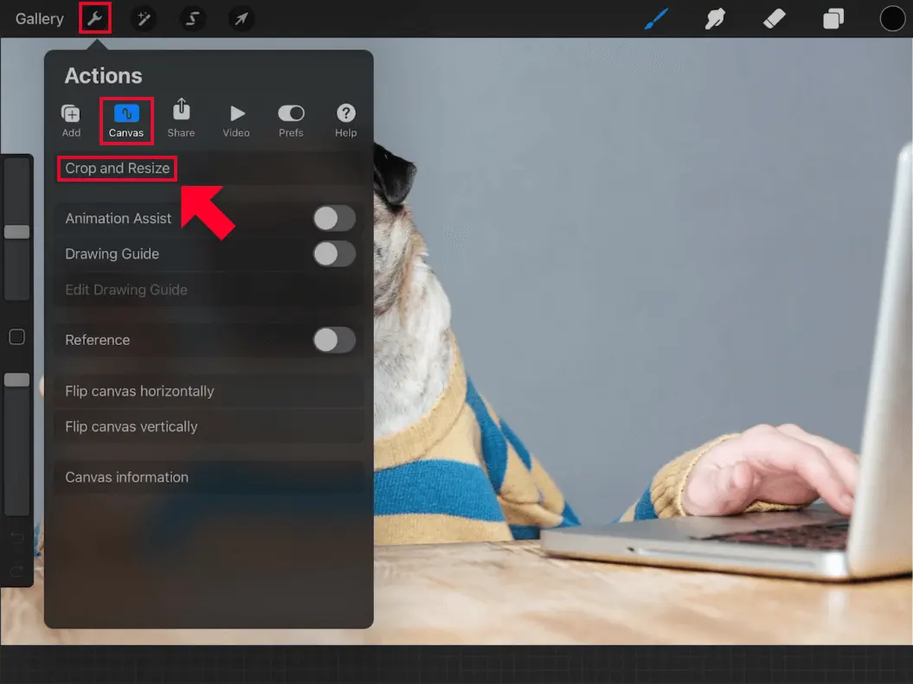Viewport: 913px width, 684px height.
Task: Open the Adjustments magic wand menu
Action: click(144, 19)
